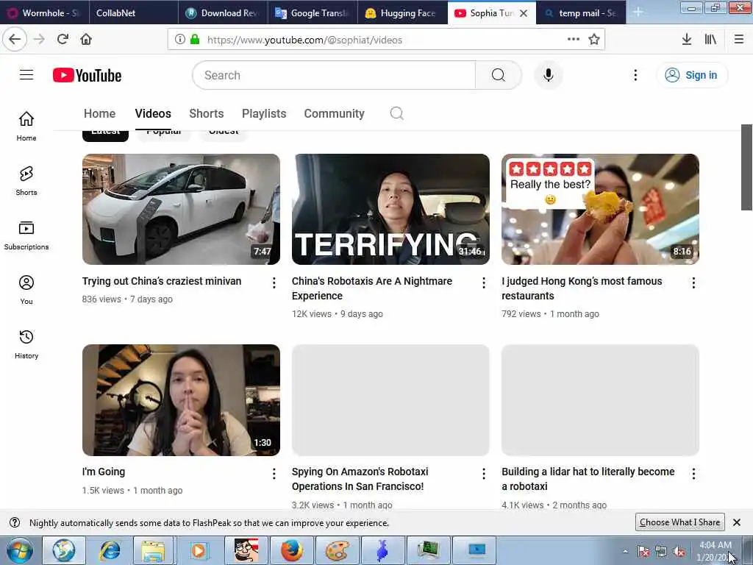Open the Windows Start button
This screenshot has width=753, height=565.
click(20, 550)
